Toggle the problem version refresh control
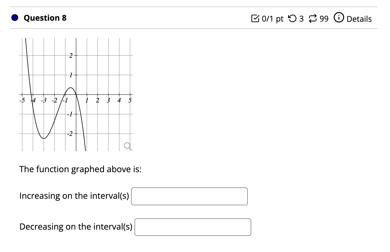Screen dimensions: 390x252 coord(313,18)
